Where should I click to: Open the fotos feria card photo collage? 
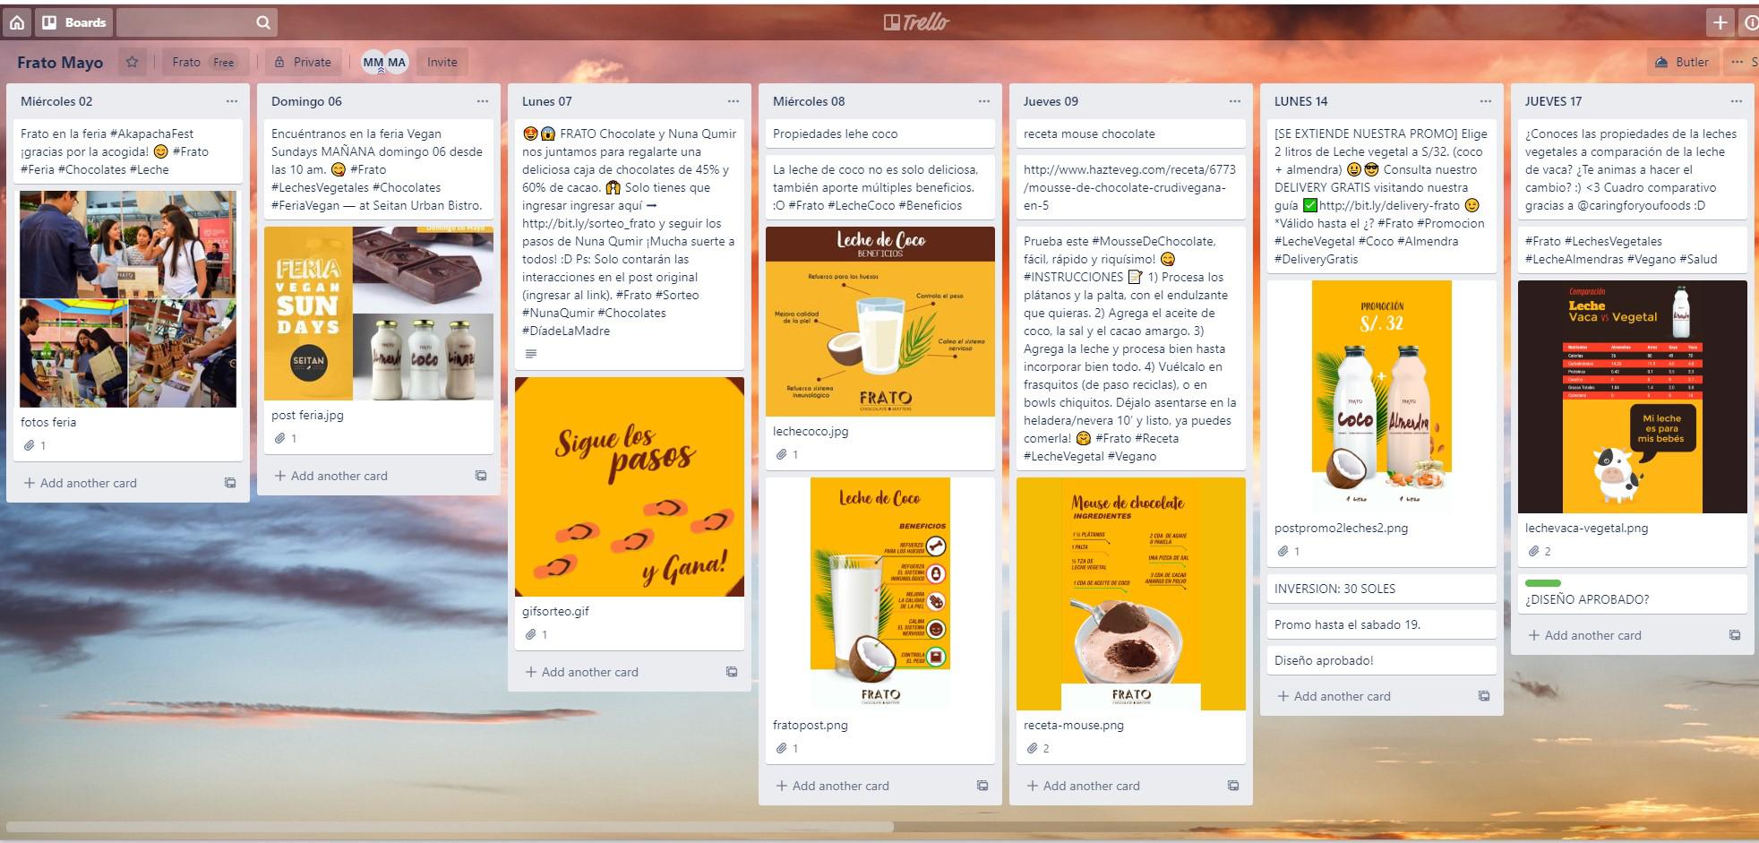[128, 299]
